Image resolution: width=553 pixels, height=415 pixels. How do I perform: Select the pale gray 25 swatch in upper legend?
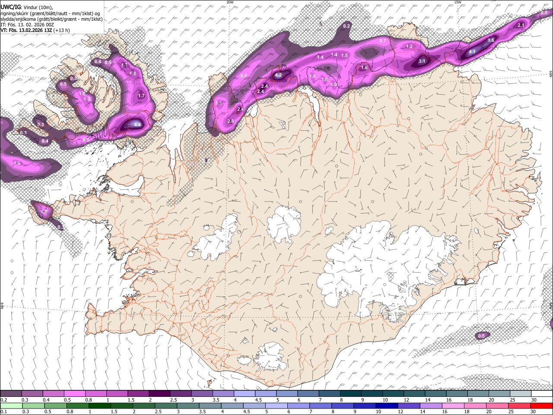(x=521, y=394)
